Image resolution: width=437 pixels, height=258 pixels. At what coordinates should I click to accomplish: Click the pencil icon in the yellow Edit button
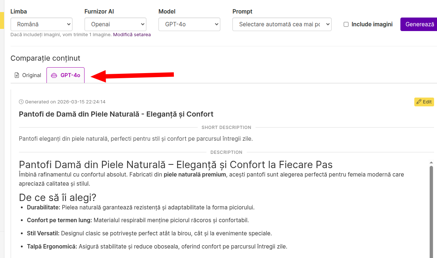click(419, 102)
